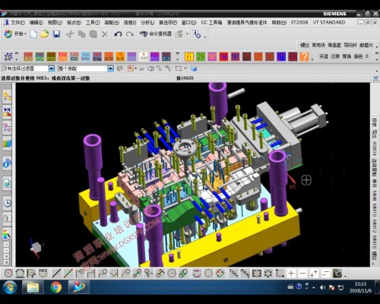Viewport: 380px width, 304px height.
Task: Select the black diagonal line tool
Action: point(56,274)
